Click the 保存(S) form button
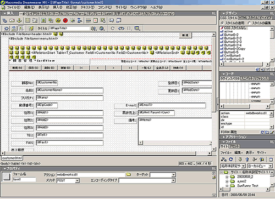Image resolution: width=275 pixels, height=199 pixels. (33, 68)
